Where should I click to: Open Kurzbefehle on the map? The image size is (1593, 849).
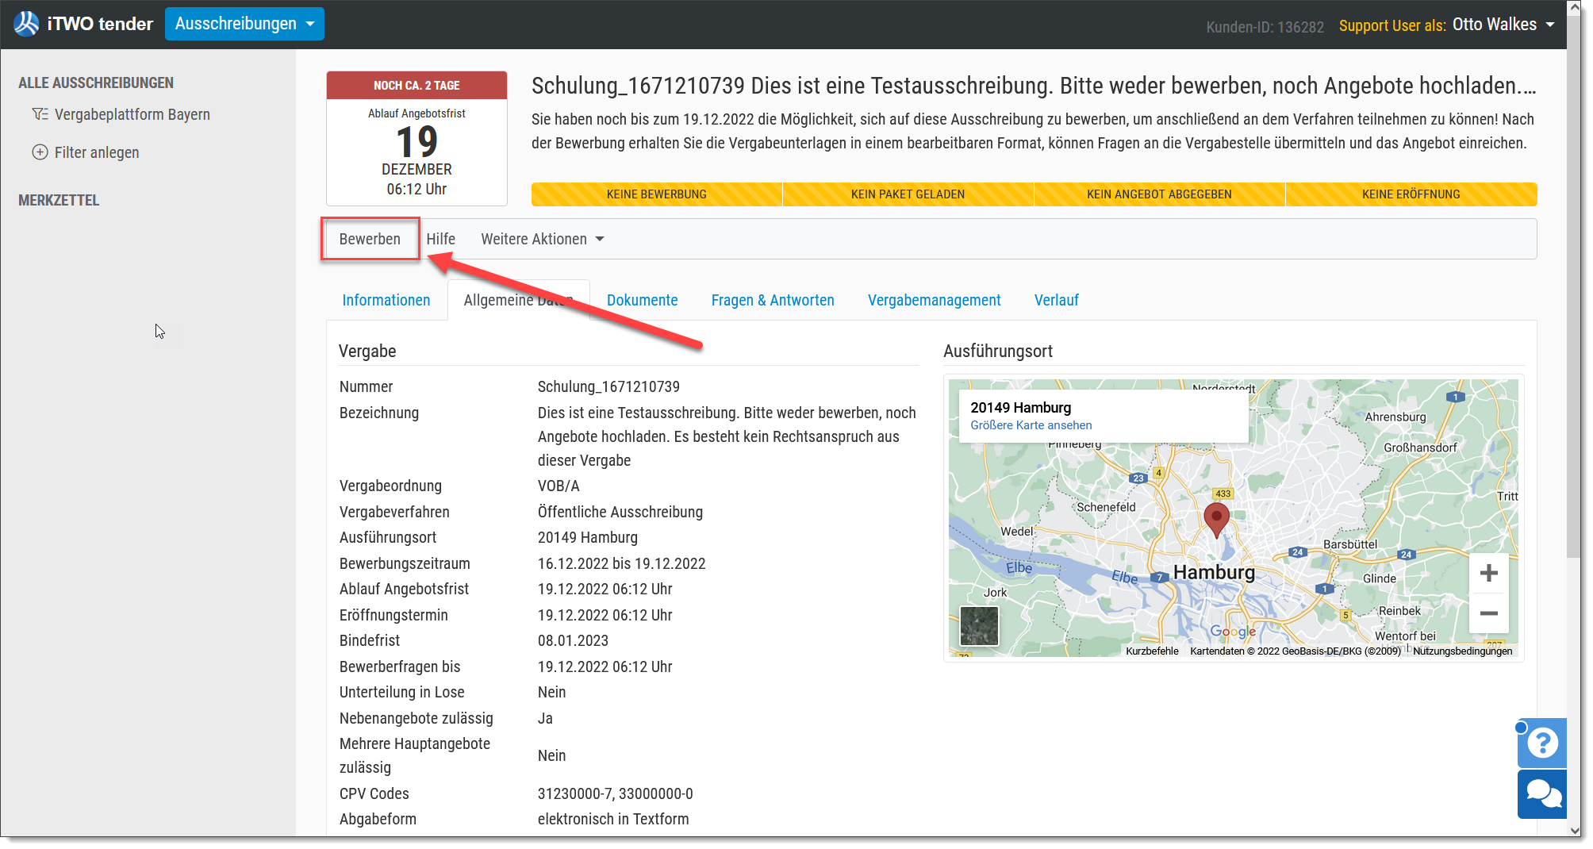(1152, 651)
